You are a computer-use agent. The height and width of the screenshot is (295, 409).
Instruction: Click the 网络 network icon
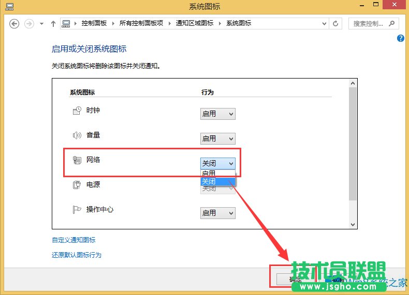click(77, 160)
